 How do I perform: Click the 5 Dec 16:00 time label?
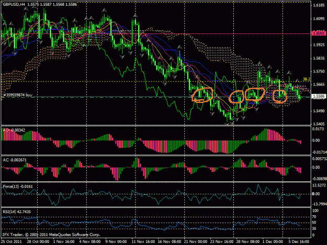[x=299, y=242]
